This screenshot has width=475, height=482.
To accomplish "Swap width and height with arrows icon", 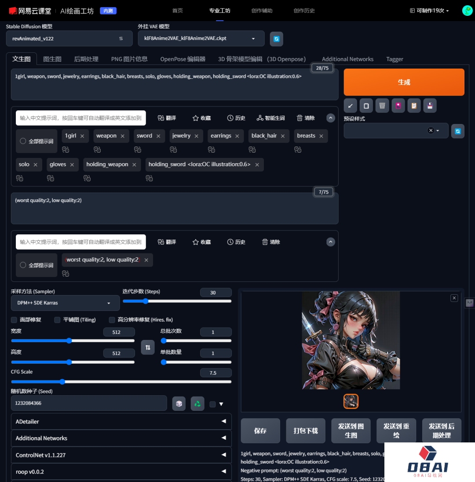I will [x=148, y=347].
